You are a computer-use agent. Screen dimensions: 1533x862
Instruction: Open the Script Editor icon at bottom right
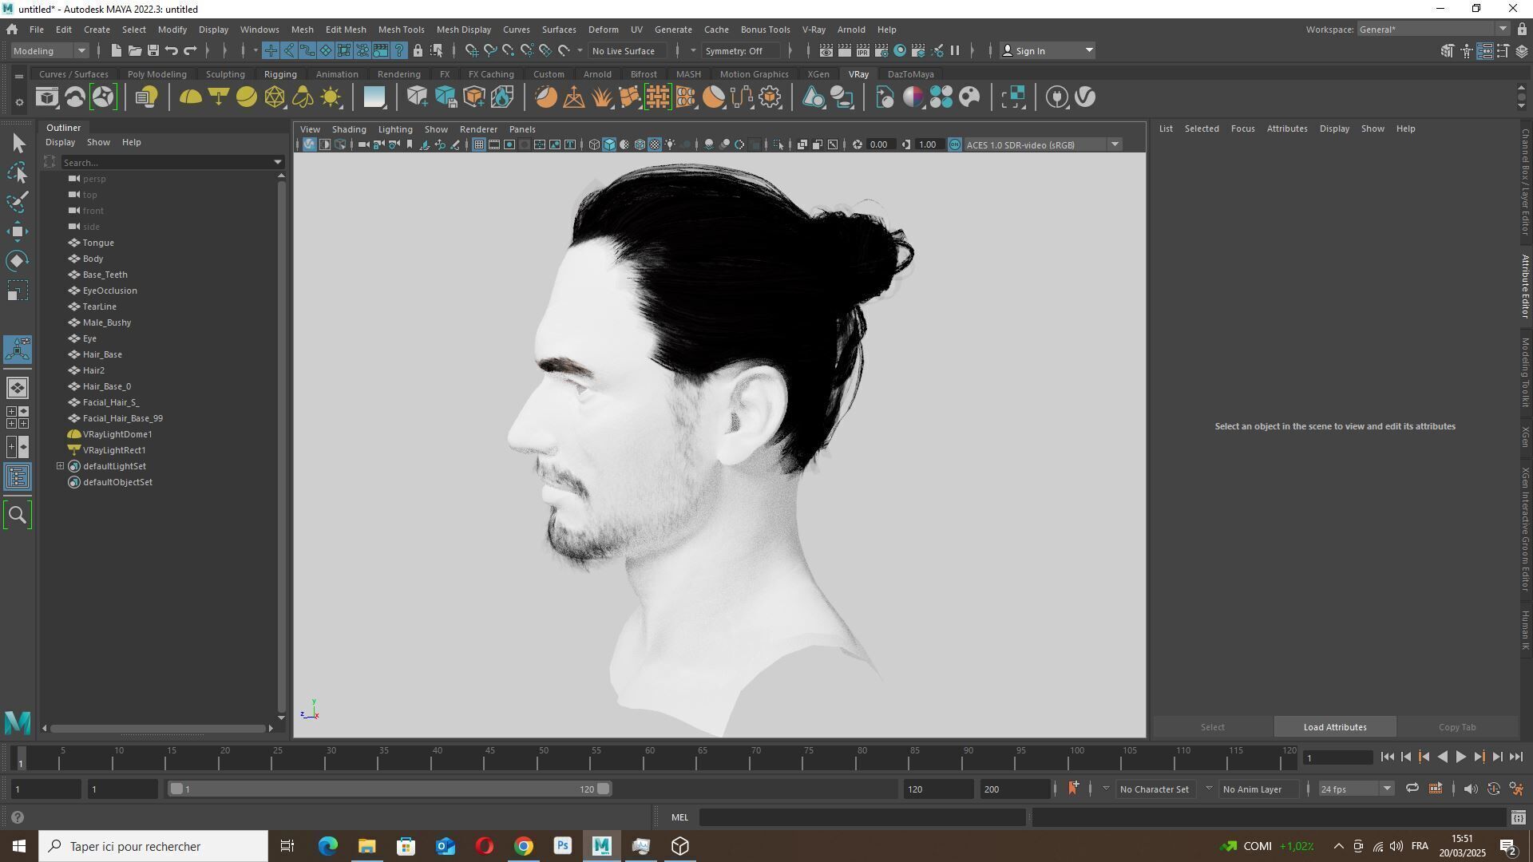1518,817
